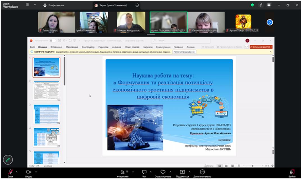302x179 pixels.
Task: Click the green pencil annotate button
Action: (x=8, y=160)
